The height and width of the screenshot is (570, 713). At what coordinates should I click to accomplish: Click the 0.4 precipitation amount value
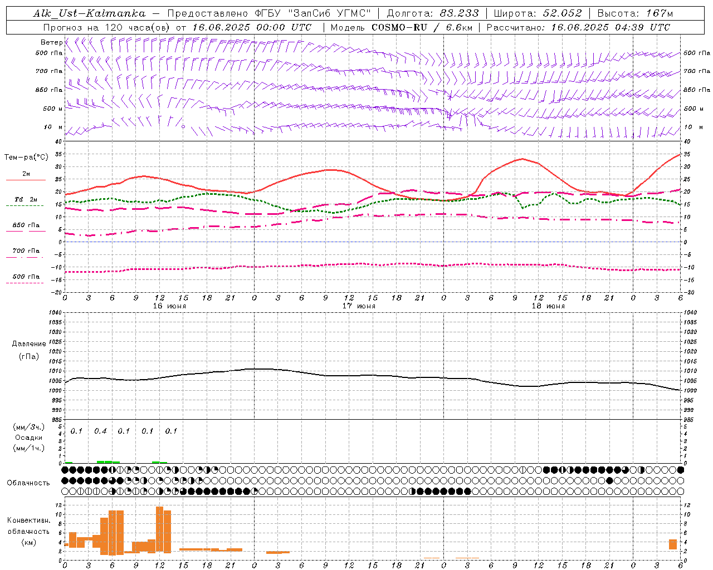tap(100, 431)
